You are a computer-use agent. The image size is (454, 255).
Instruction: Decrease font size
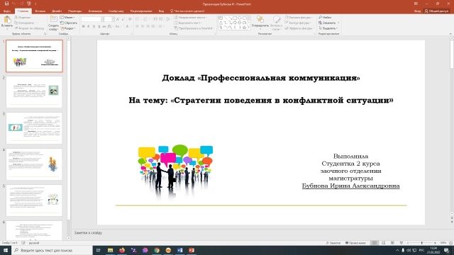coord(123,19)
